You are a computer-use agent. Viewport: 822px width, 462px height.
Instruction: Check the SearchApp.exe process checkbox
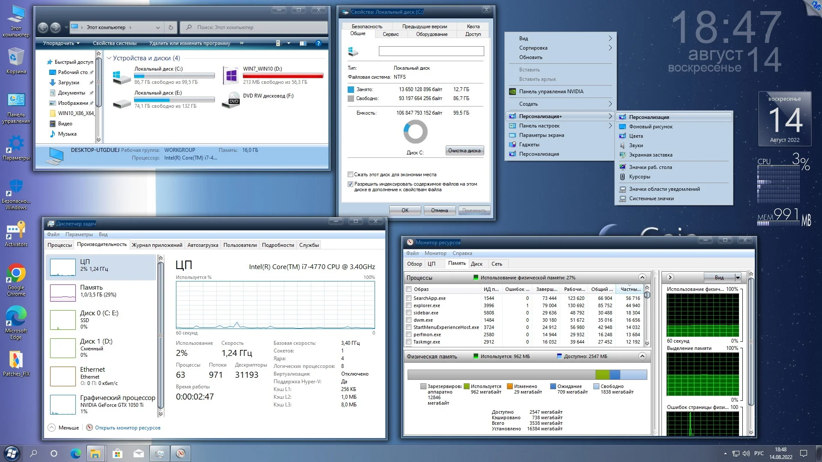tap(409, 298)
